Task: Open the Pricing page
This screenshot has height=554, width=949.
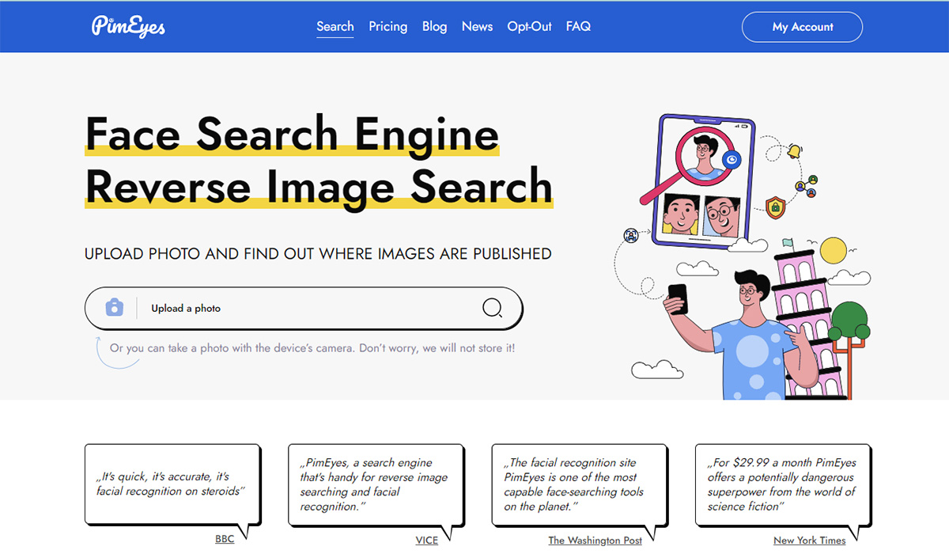Action: (388, 26)
